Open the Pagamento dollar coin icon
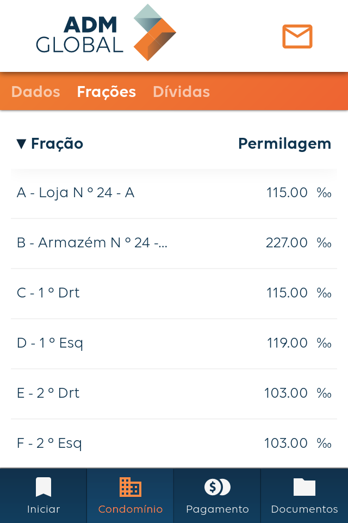This screenshot has width=348, height=523. point(217,486)
